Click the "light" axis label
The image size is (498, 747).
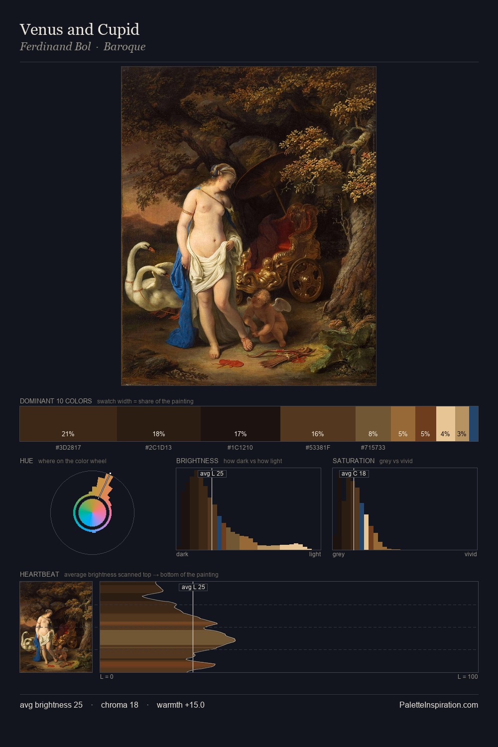pyautogui.click(x=315, y=554)
